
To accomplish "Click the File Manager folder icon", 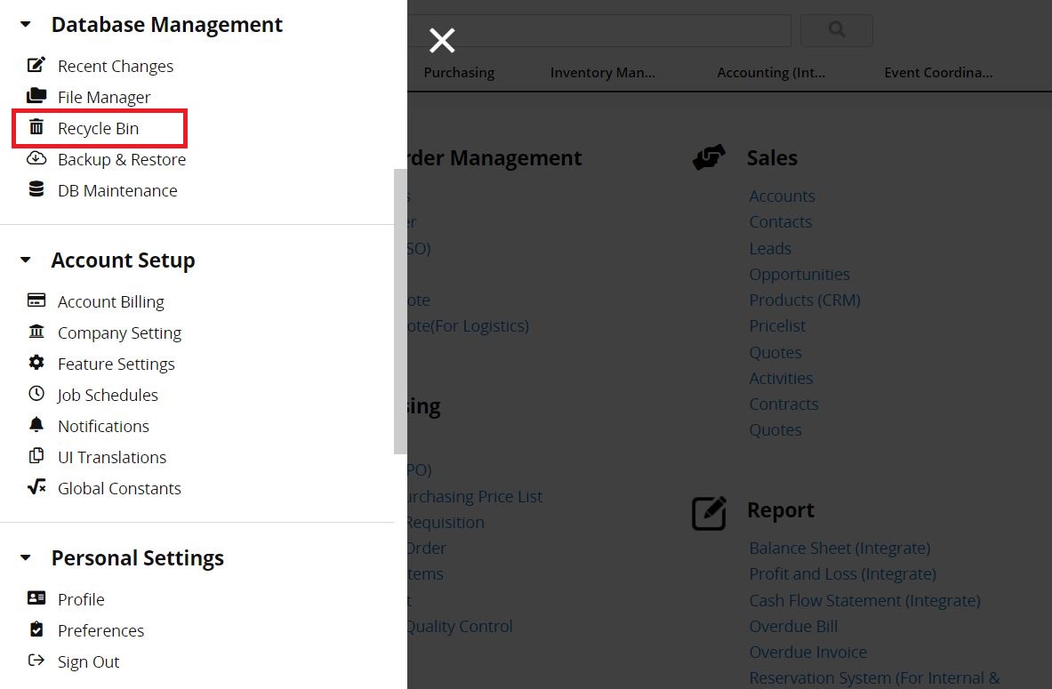I will (x=36, y=96).
